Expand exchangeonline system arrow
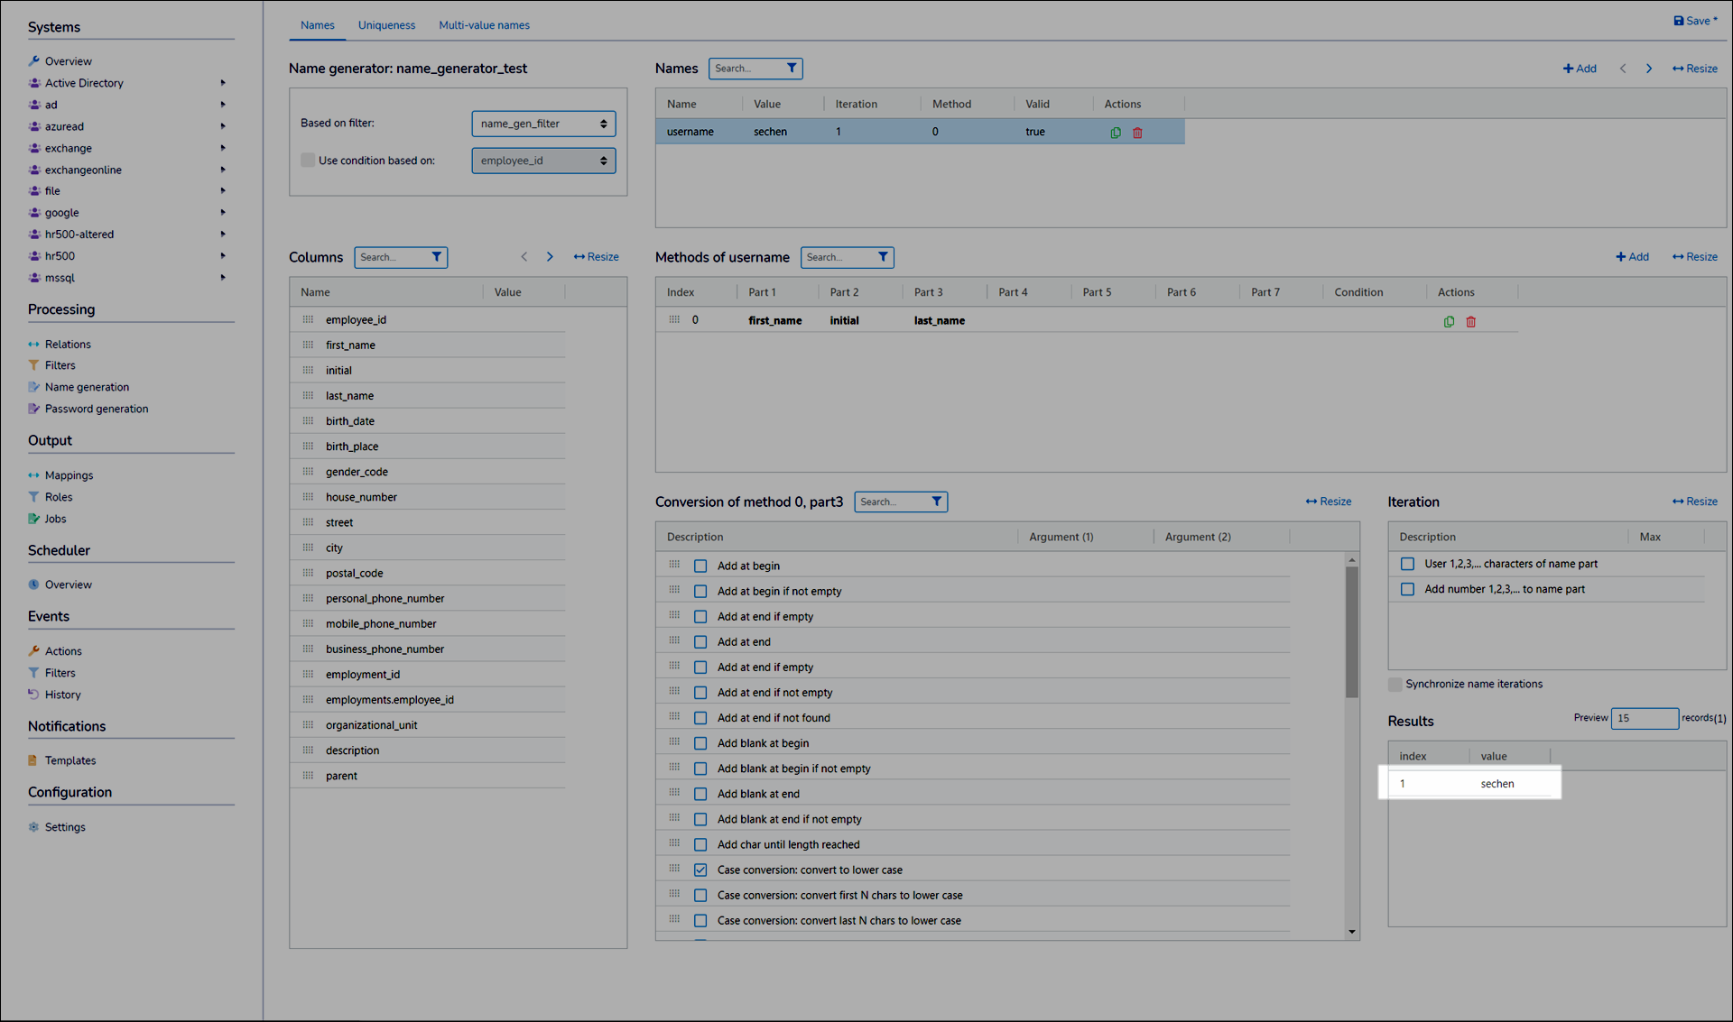Image resolution: width=1733 pixels, height=1022 pixels. (223, 170)
